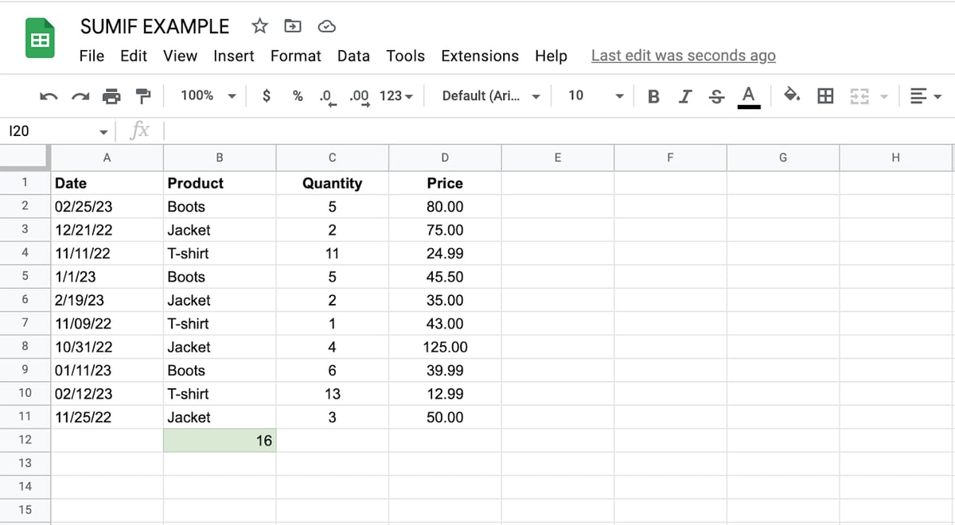955x525 pixels.
Task: Select the cell with price 125.00
Action: click(x=445, y=347)
